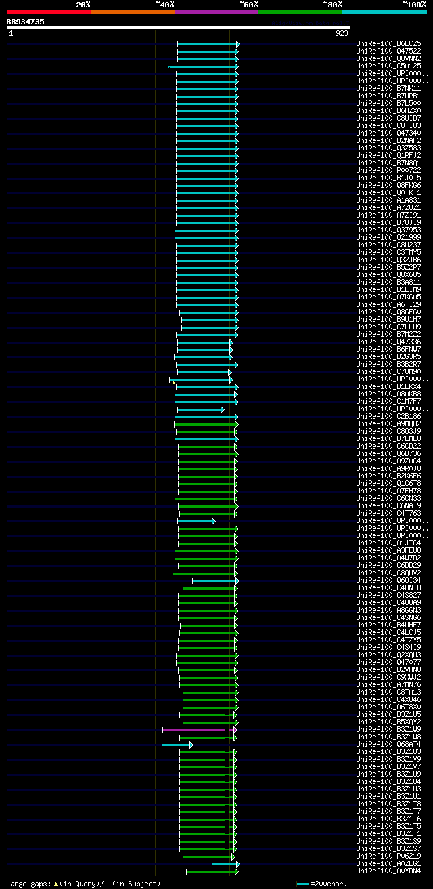
Task: Select hit label UniRef100_A7MN76
Action: [390, 684]
